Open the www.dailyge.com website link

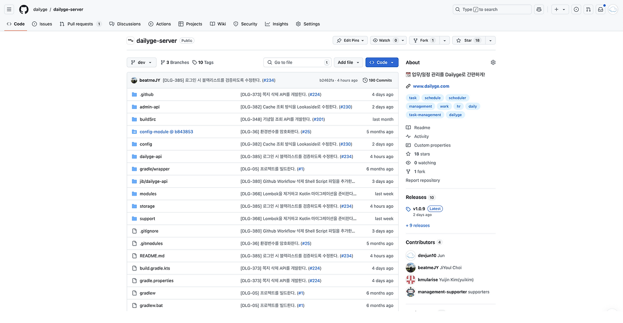click(x=431, y=86)
